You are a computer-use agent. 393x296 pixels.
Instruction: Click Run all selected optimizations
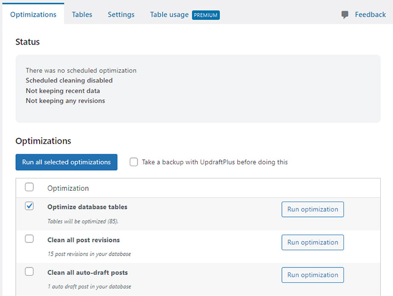[x=66, y=162]
